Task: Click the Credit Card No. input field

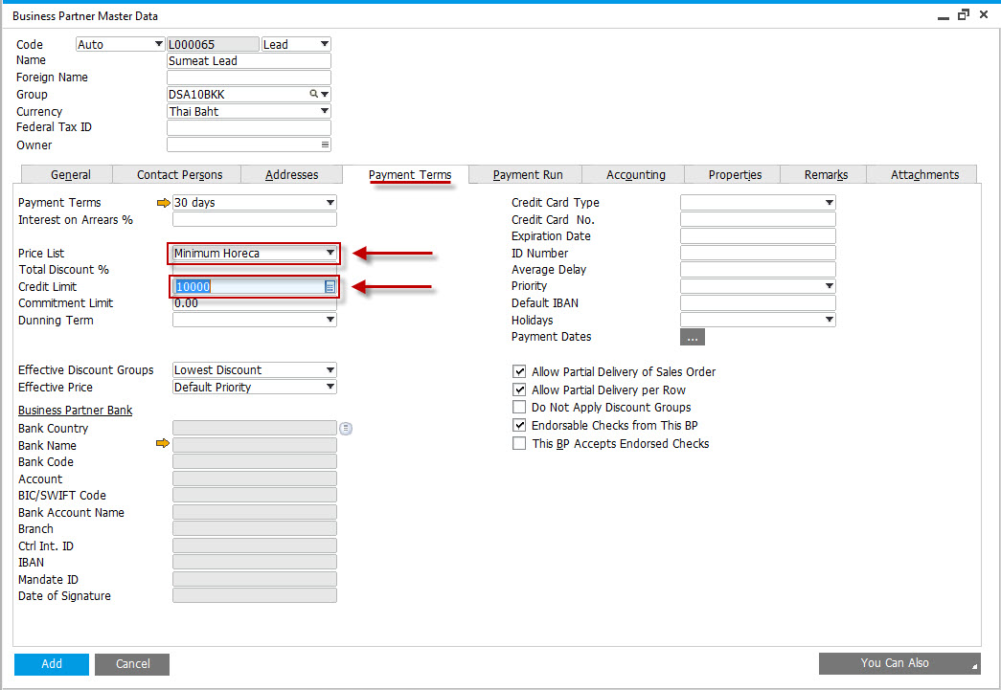Action: tap(758, 219)
